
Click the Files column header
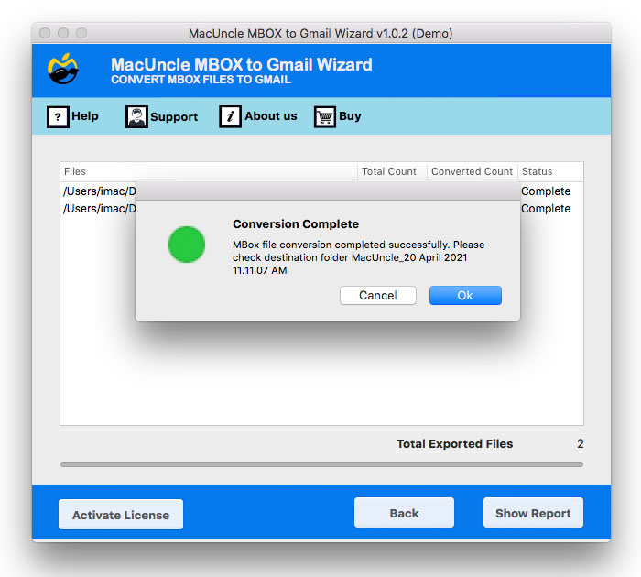pyautogui.click(x=209, y=172)
